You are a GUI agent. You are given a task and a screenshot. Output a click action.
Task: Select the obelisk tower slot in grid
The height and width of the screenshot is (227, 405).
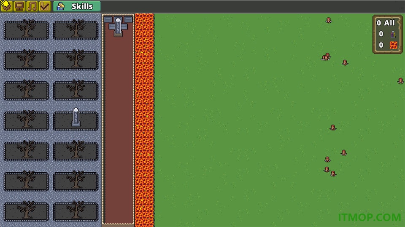pos(76,120)
